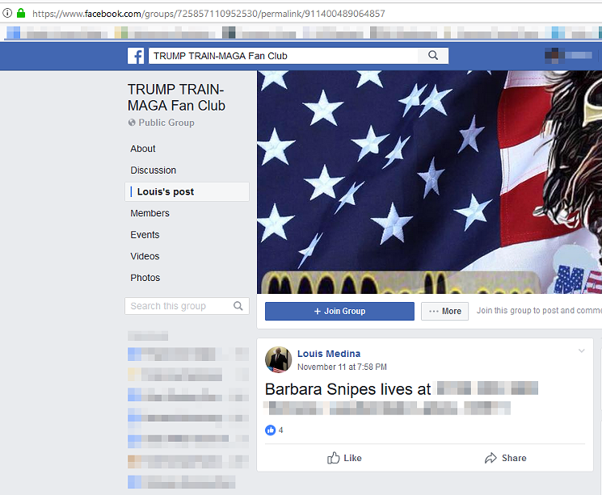Click the green secure lock icon
The width and height of the screenshot is (602, 495).
click(21, 13)
